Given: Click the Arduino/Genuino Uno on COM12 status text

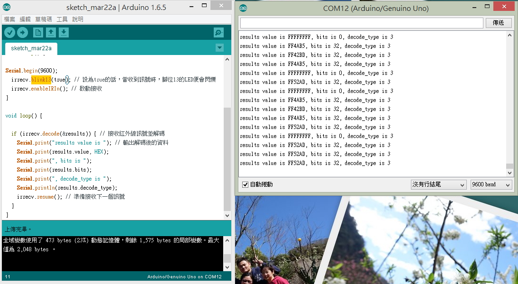Looking at the screenshot, I should pos(184,277).
